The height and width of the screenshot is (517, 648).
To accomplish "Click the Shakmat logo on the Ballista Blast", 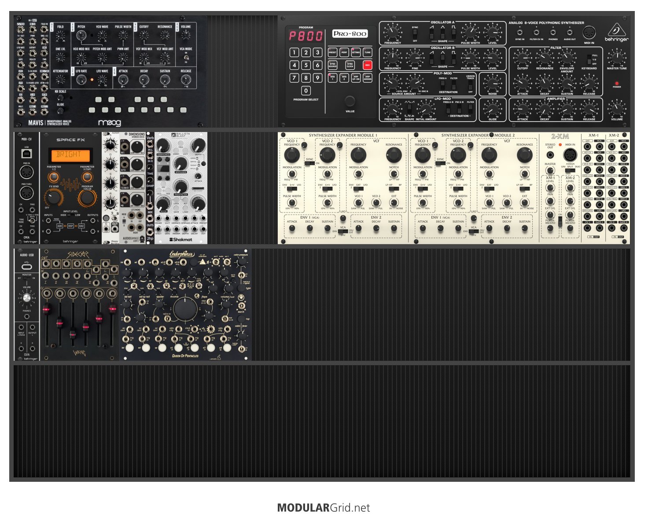I will tap(181, 239).
